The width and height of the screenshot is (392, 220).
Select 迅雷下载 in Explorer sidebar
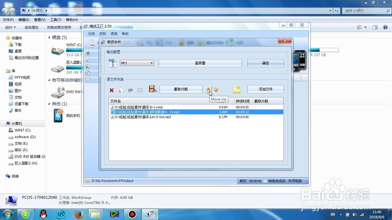coord(21,104)
